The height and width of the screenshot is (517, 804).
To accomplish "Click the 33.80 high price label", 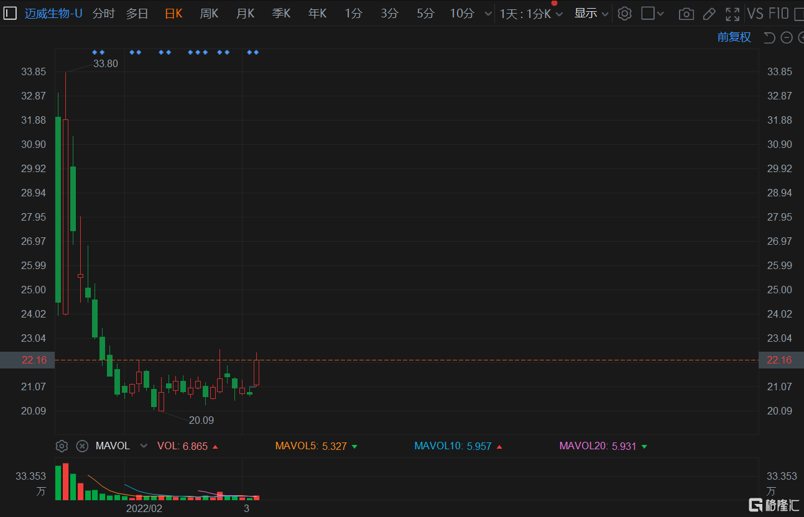I will coord(106,63).
